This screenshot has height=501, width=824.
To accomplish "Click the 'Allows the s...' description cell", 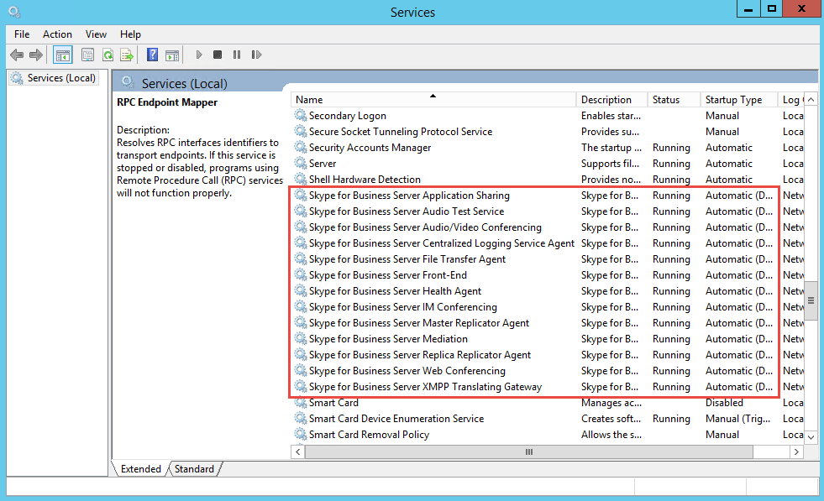I will [611, 435].
